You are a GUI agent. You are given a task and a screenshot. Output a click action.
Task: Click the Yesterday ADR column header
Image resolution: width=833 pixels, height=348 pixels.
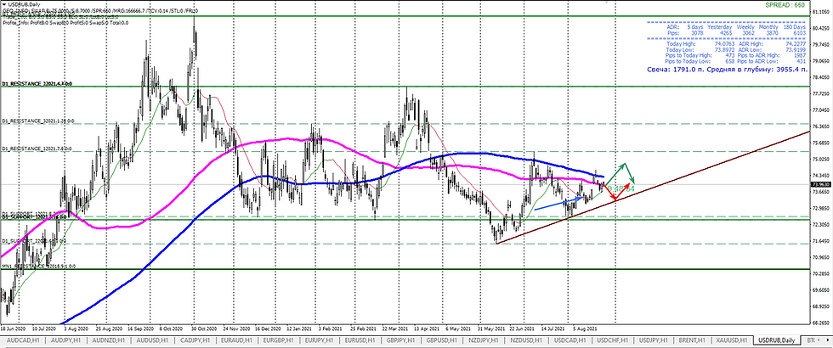coord(720,26)
